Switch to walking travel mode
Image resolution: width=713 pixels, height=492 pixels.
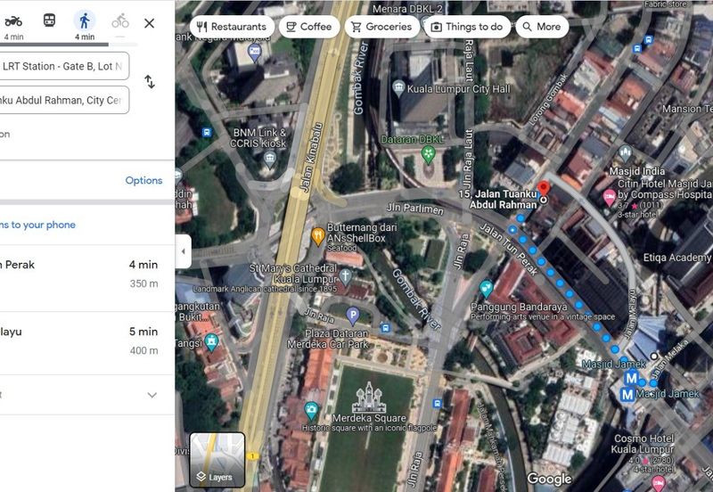point(85,20)
